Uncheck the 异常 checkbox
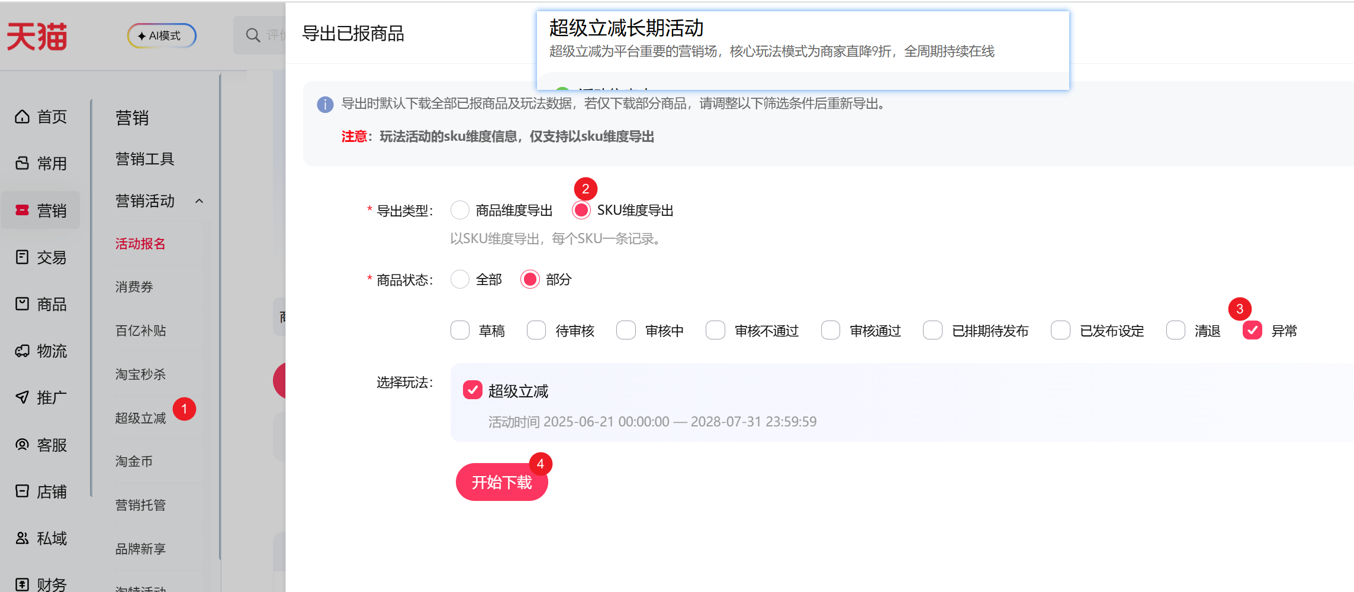 coord(1252,330)
